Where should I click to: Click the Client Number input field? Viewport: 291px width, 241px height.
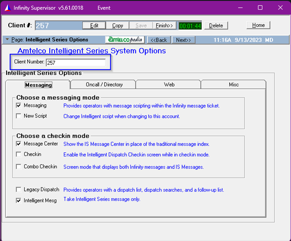[x=75, y=63]
